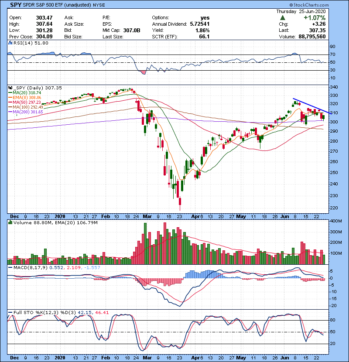Viewport: 349px width, 362px height.
Task: Click the RSI line icon beside RSI(14)
Action: [10, 43]
